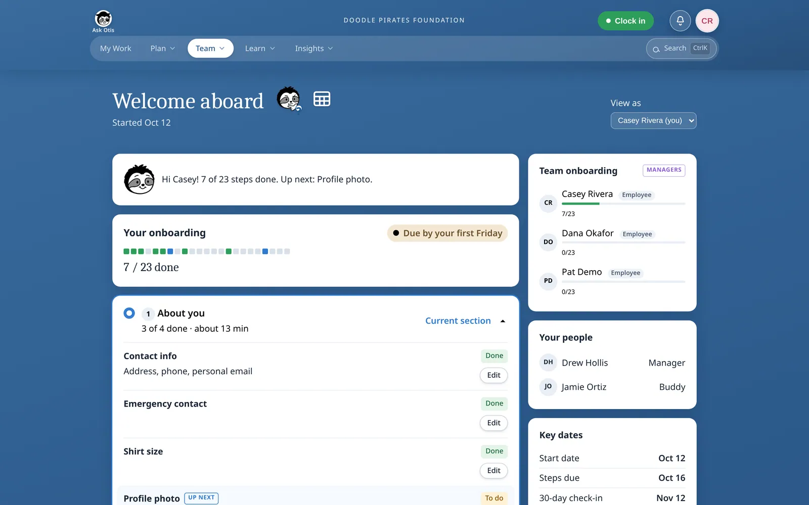Select the DO avatar for Dana Okafor
The width and height of the screenshot is (809, 505).
tap(548, 242)
